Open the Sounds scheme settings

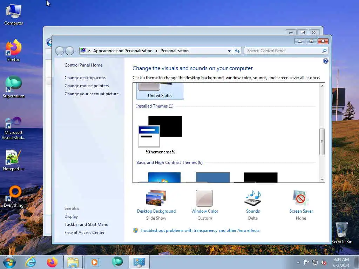(253, 205)
